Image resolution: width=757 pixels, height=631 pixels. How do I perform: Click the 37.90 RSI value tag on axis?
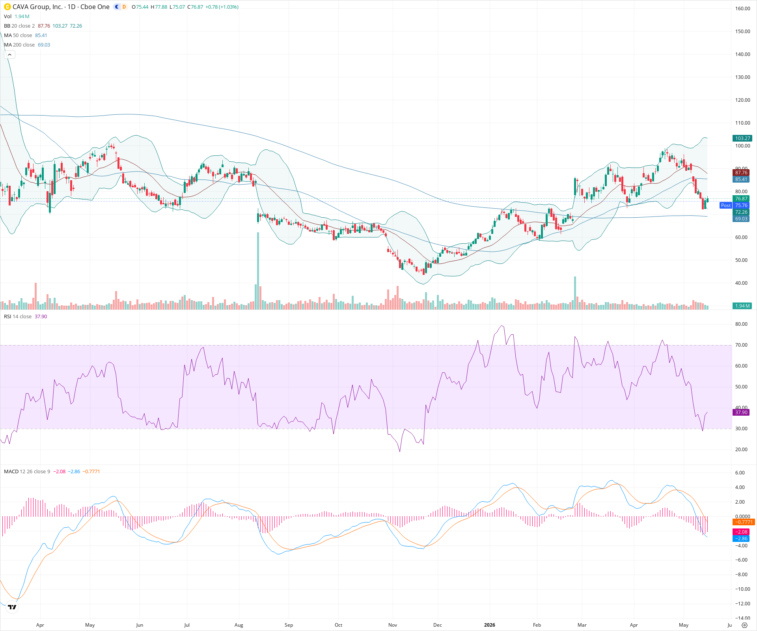tap(741, 413)
